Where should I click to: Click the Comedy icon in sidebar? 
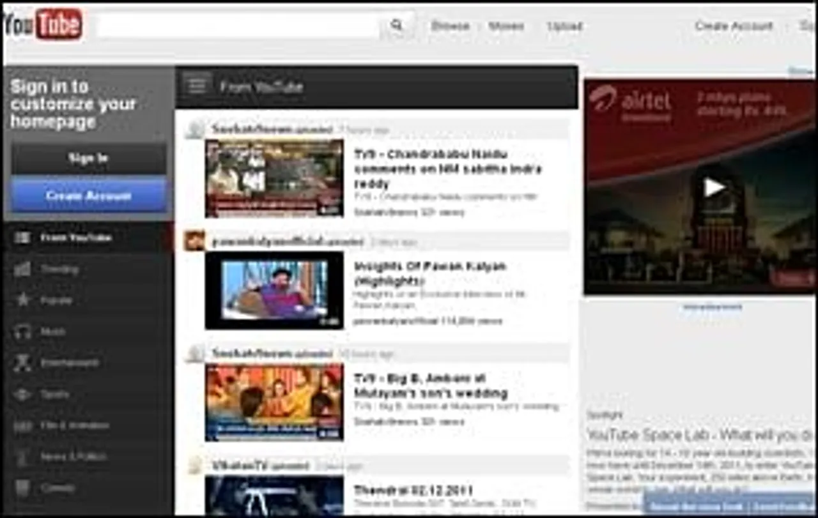(x=22, y=488)
